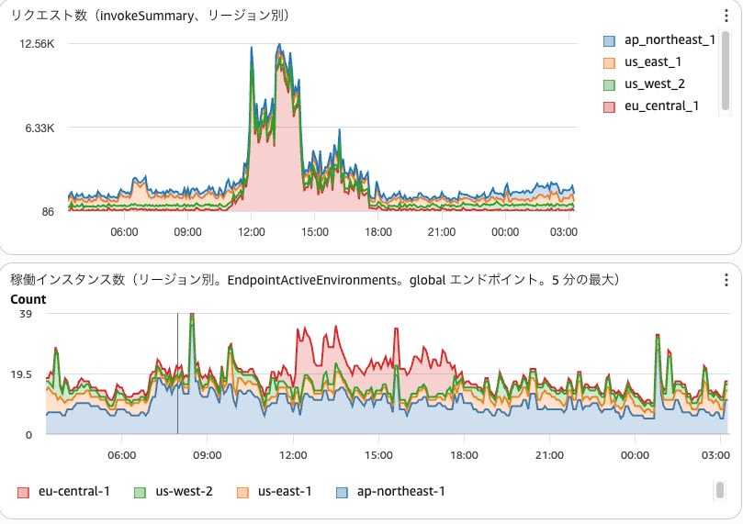
Task: Click the 12.56K y-axis value
Action: (x=37, y=44)
